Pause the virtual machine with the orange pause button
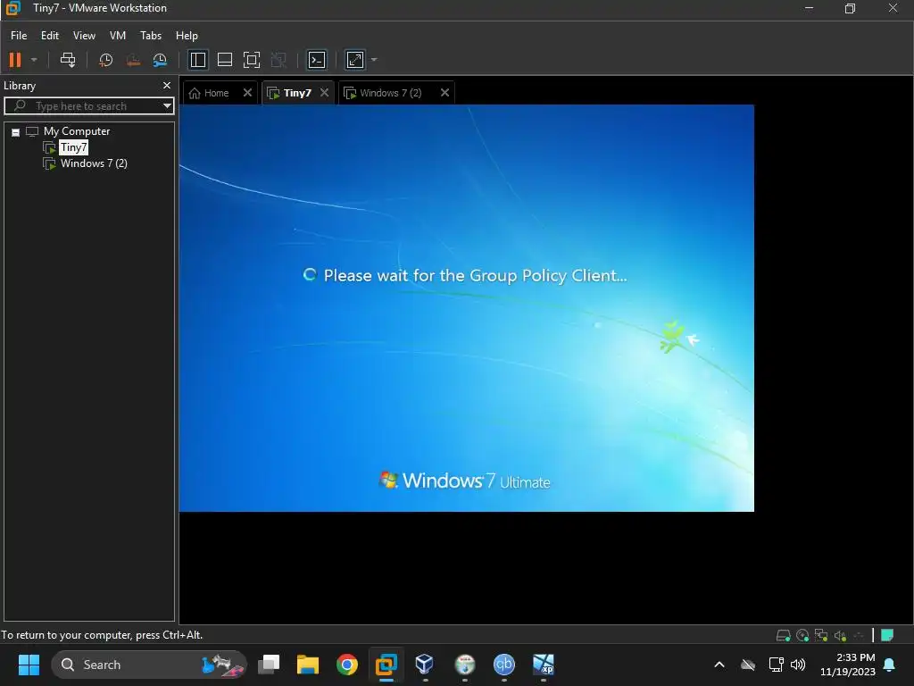 15,60
